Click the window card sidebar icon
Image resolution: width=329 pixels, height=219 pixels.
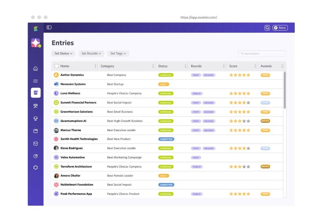click(36, 131)
